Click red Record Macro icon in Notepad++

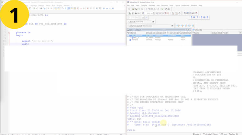[88, 8]
